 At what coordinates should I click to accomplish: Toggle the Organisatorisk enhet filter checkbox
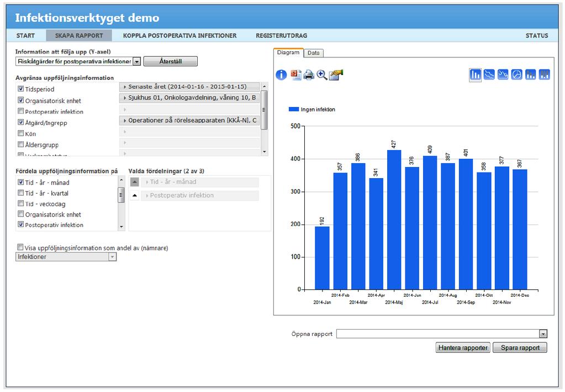tap(21, 100)
